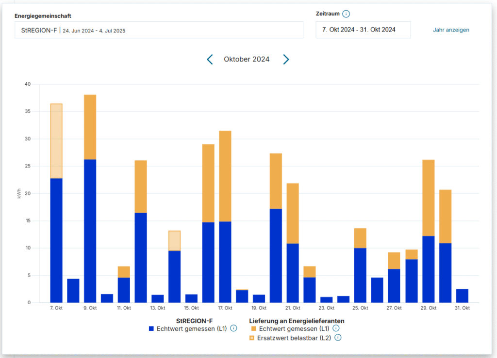Click light-orange Ersatzwert segment on 7. Okt

56,140
